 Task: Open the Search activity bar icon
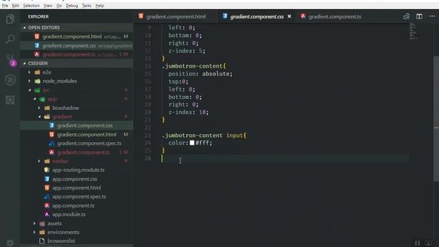10,39
